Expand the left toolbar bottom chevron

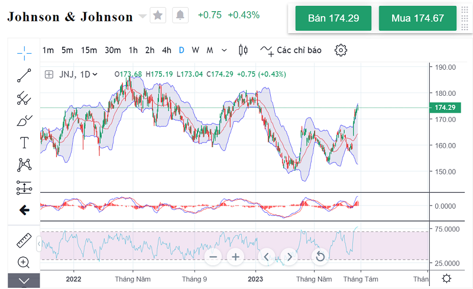[x=24, y=281]
